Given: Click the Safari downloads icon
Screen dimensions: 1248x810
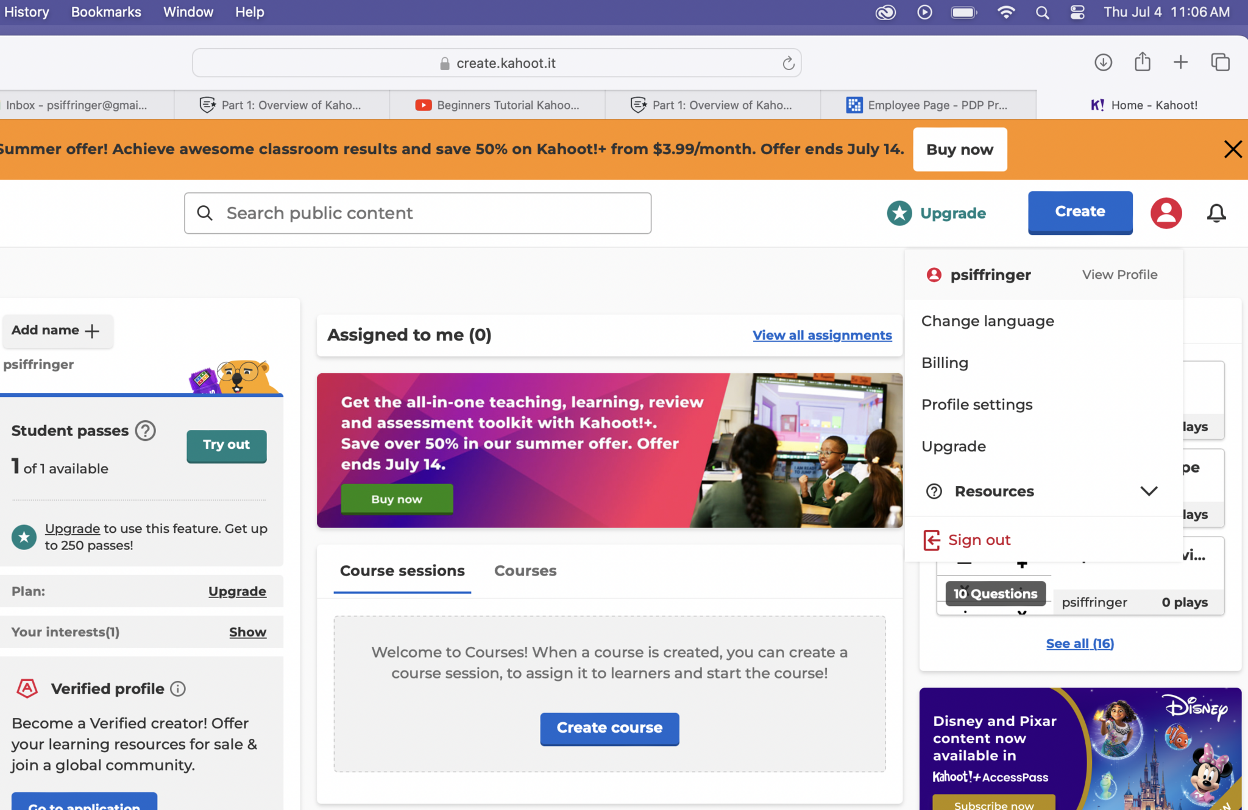Looking at the screenshot, I should [1103, 62].
